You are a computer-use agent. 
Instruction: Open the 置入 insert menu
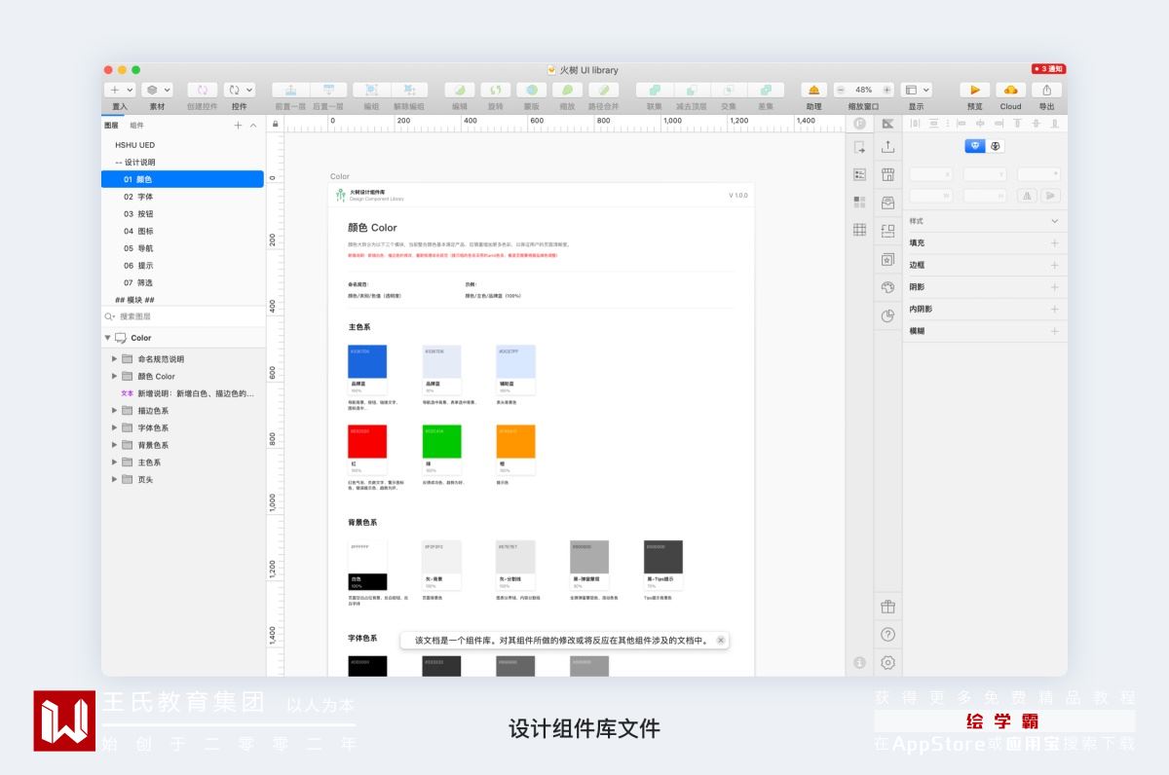(120, 90)
